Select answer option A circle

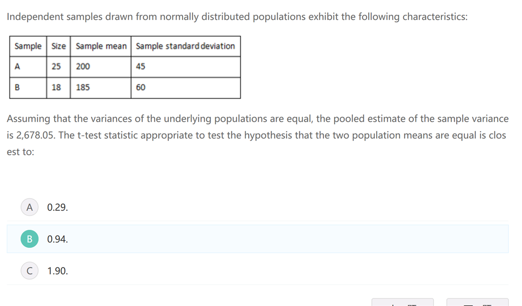29,207
